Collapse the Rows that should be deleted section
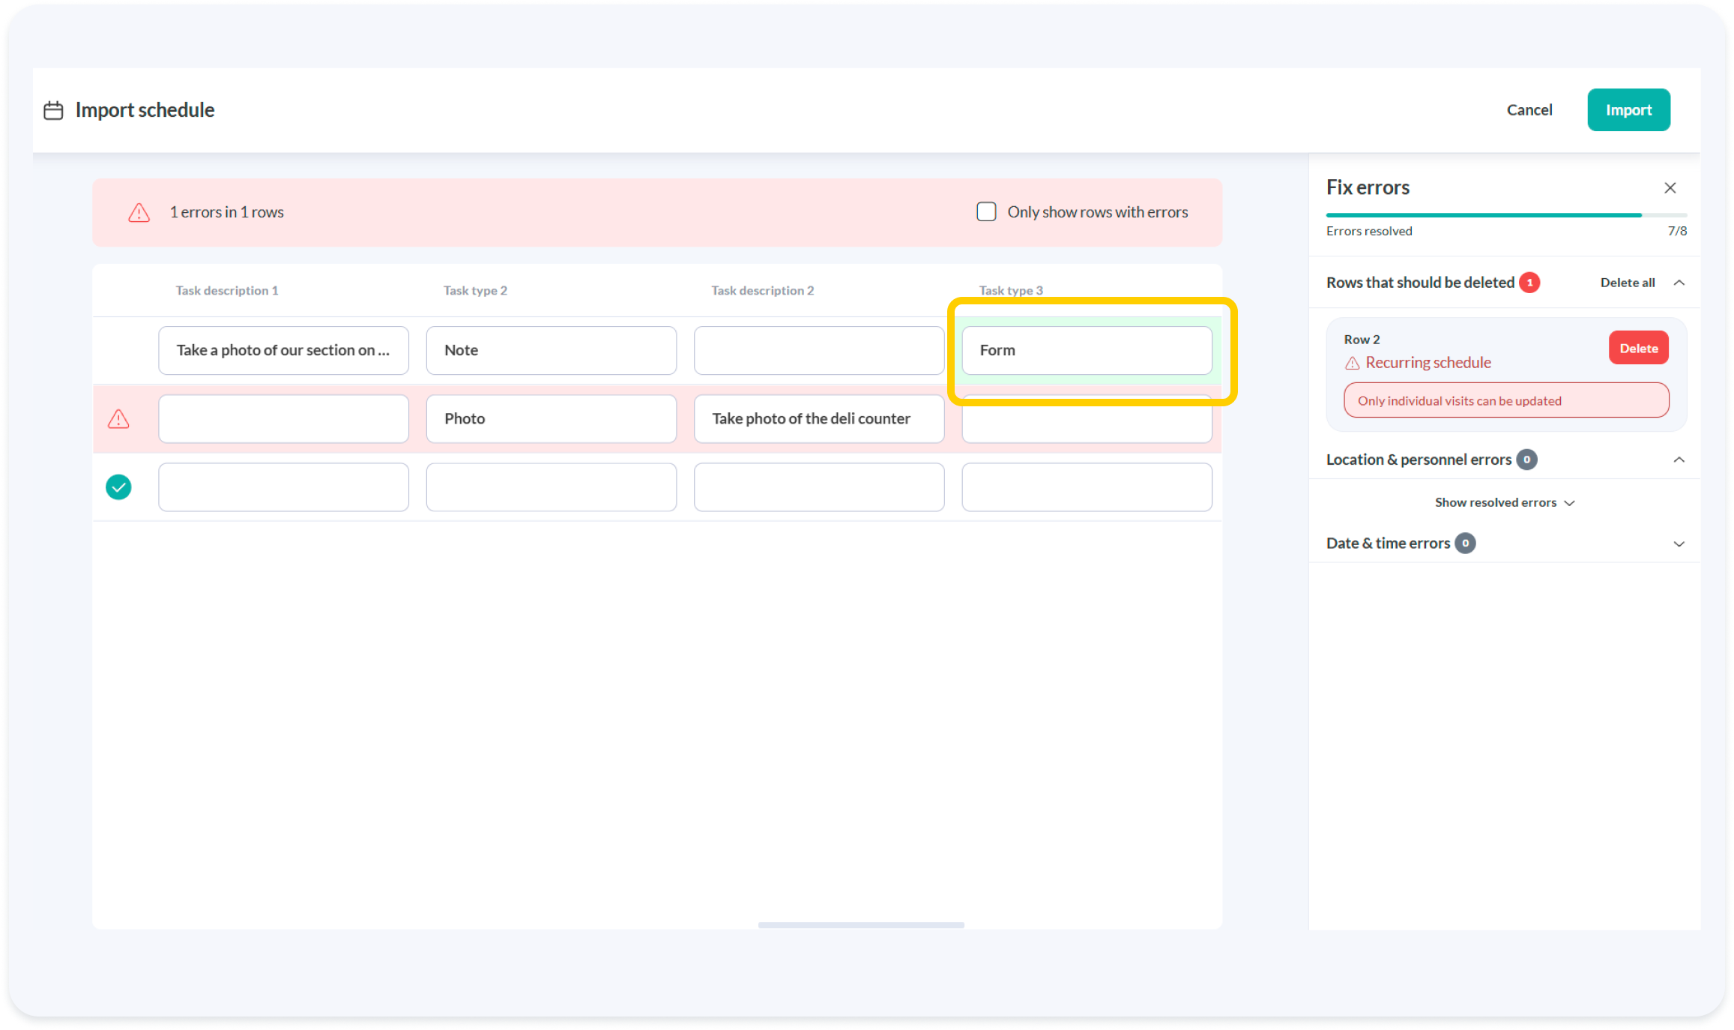This screenshot has height=1030, width=1734. click(1679, 283)
